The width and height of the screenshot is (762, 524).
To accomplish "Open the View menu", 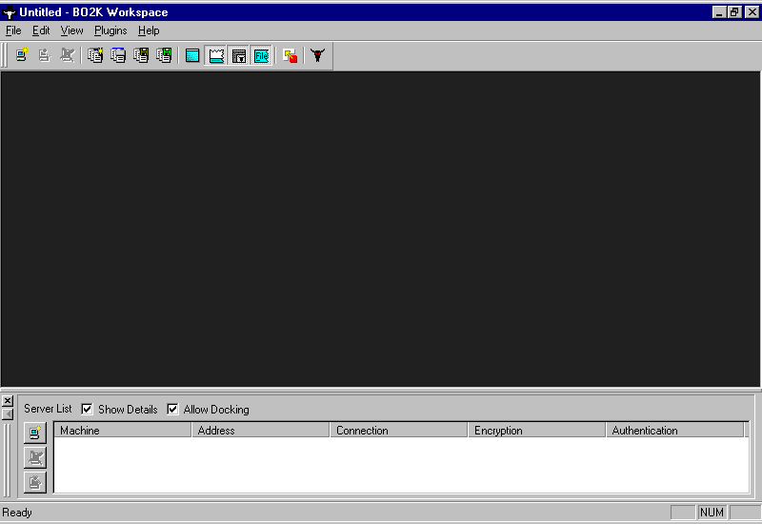I will 71,30.
